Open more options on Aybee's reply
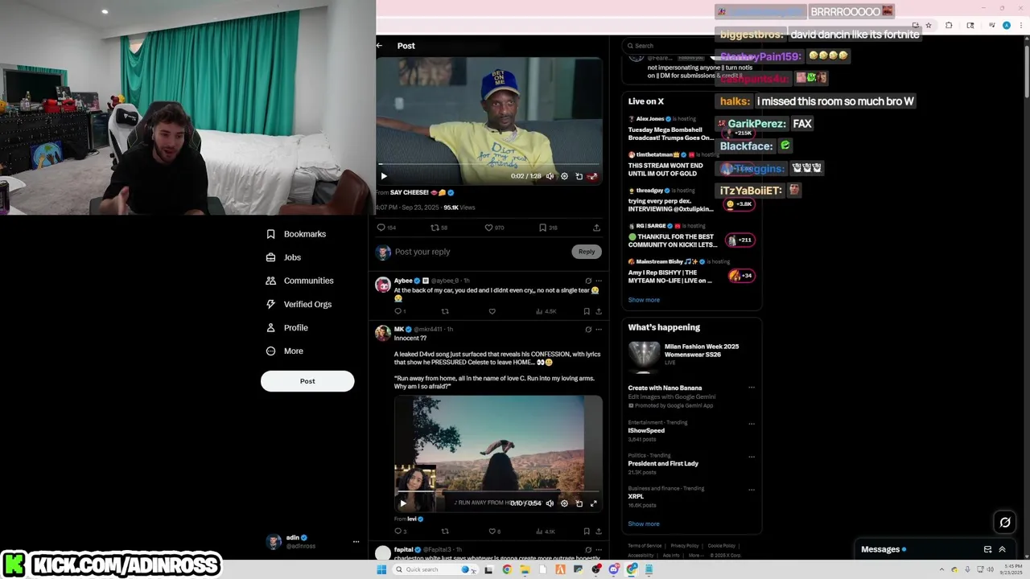Screen dimensions: 1030x579 599,281
